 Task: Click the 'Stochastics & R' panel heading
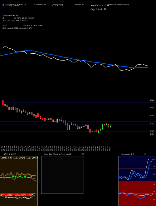(127, 154)
